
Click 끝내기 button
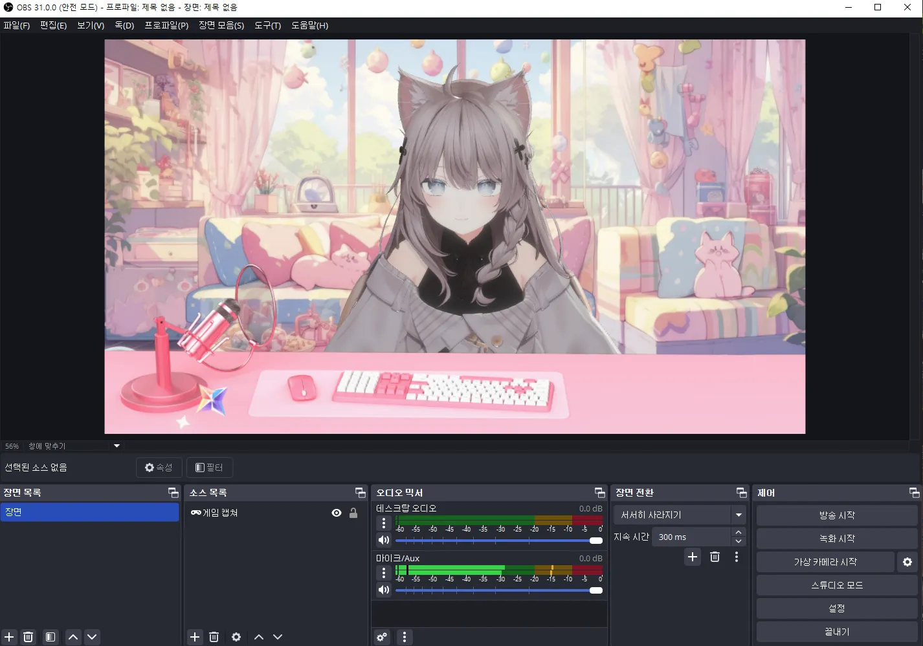tap(837, 632)
